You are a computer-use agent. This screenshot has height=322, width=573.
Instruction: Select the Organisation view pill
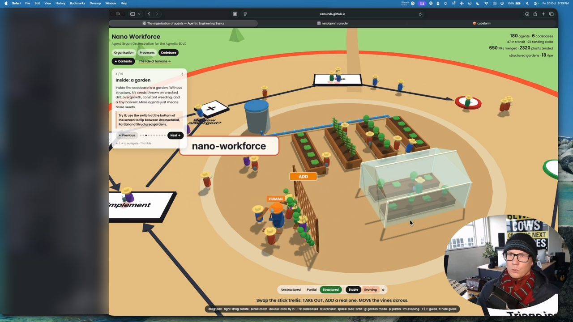[x=124, y=52]
